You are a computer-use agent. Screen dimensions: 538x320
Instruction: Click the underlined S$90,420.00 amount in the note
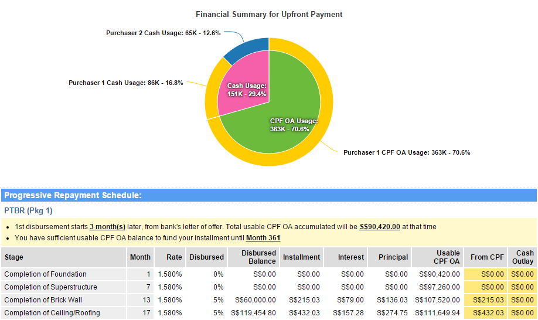[x=379, y=227]
